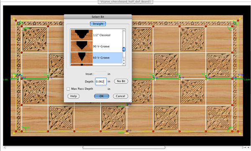Select the 60 V-Groove bit profile icon
The width and height of the screenshot is (251, 151).
[x=82, y=58]
